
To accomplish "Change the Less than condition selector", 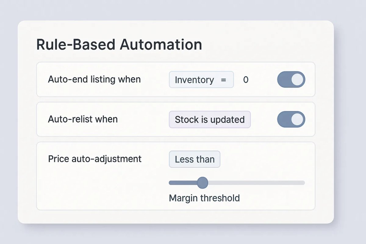I will point(194,159).
